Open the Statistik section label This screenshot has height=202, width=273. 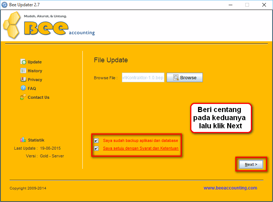[x=36, y=140]
